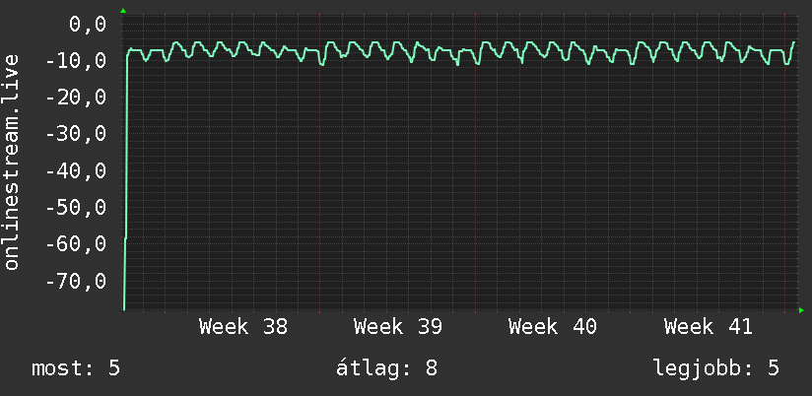Click the 'Week 39' x-axis label
This screenshot has height=396, width=812.
[x=398, y=327]
